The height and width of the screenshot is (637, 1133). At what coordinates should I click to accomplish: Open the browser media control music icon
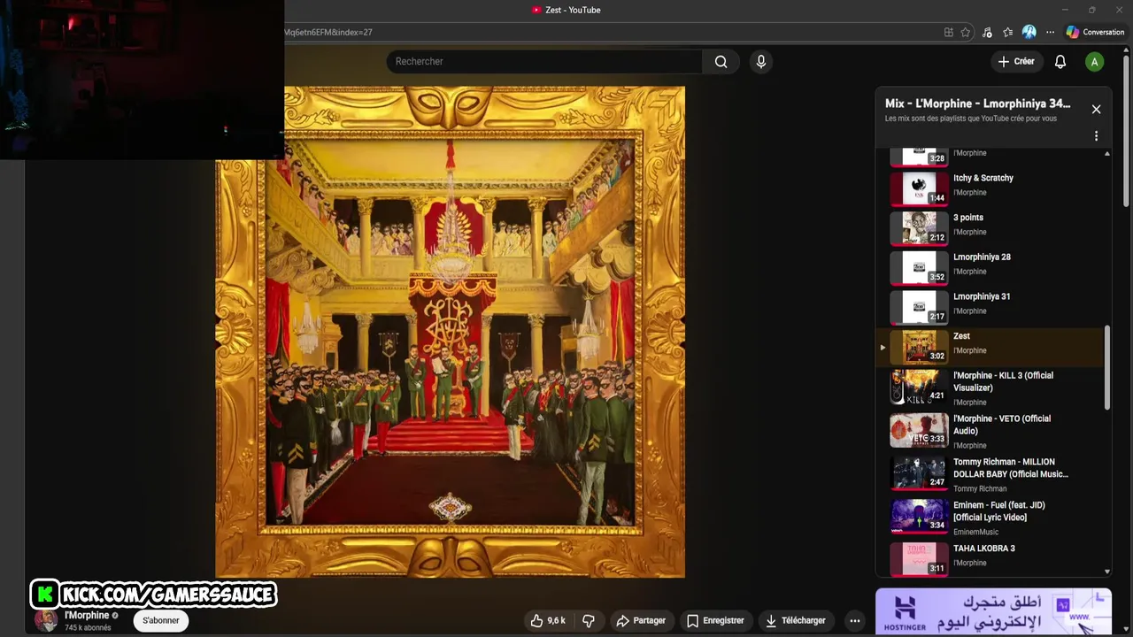pos(987,32)
